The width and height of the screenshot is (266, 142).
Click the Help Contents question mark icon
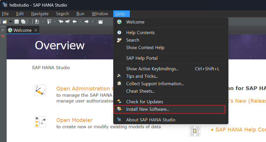119,32
